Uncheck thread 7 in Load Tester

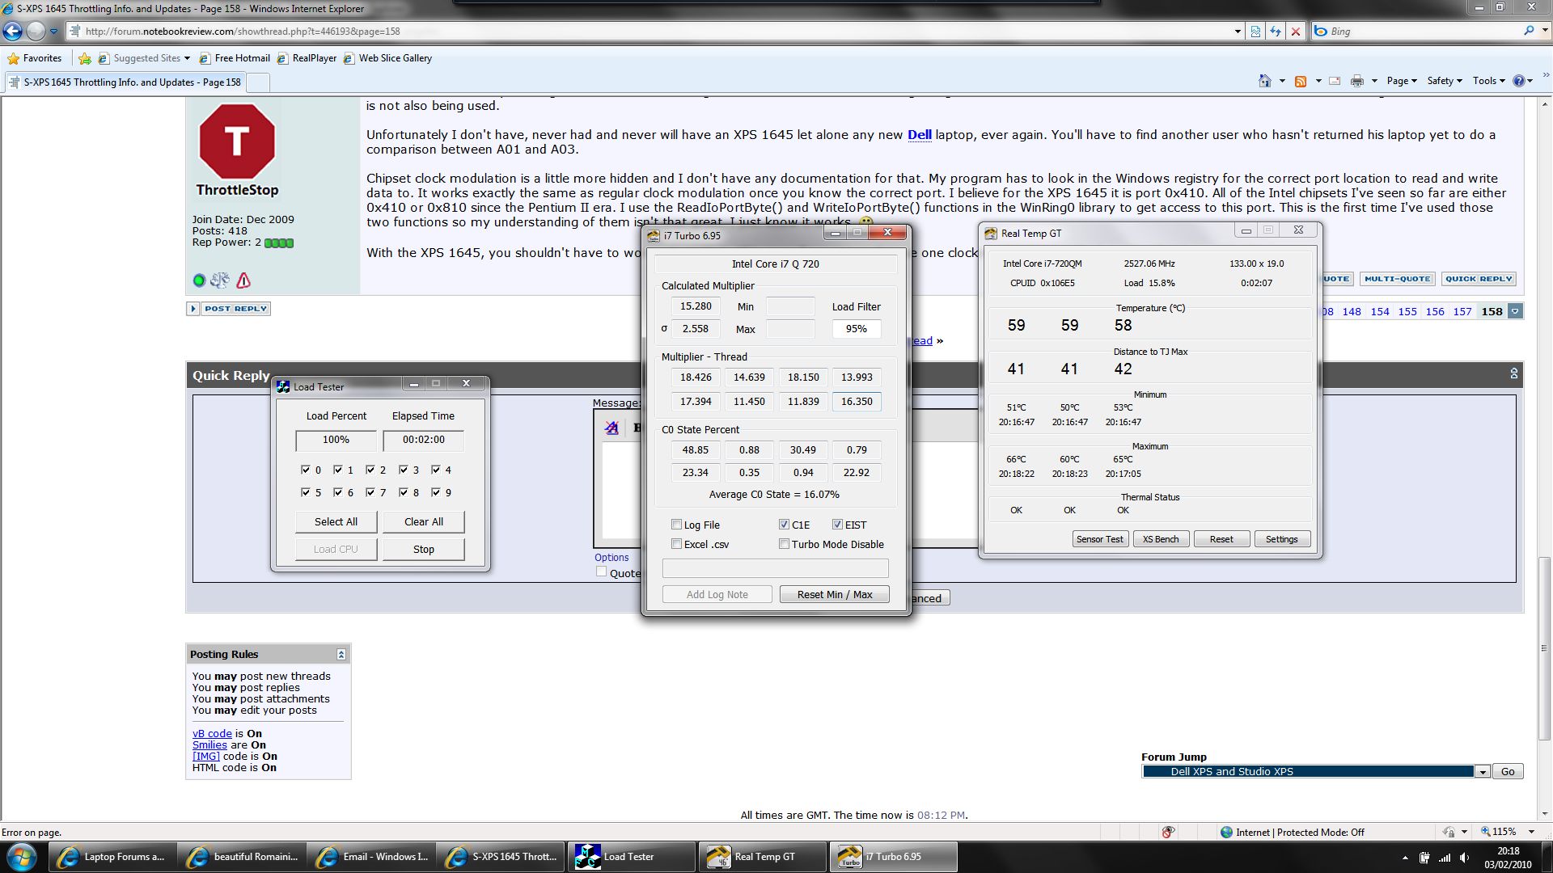click(x=370, y=492)
